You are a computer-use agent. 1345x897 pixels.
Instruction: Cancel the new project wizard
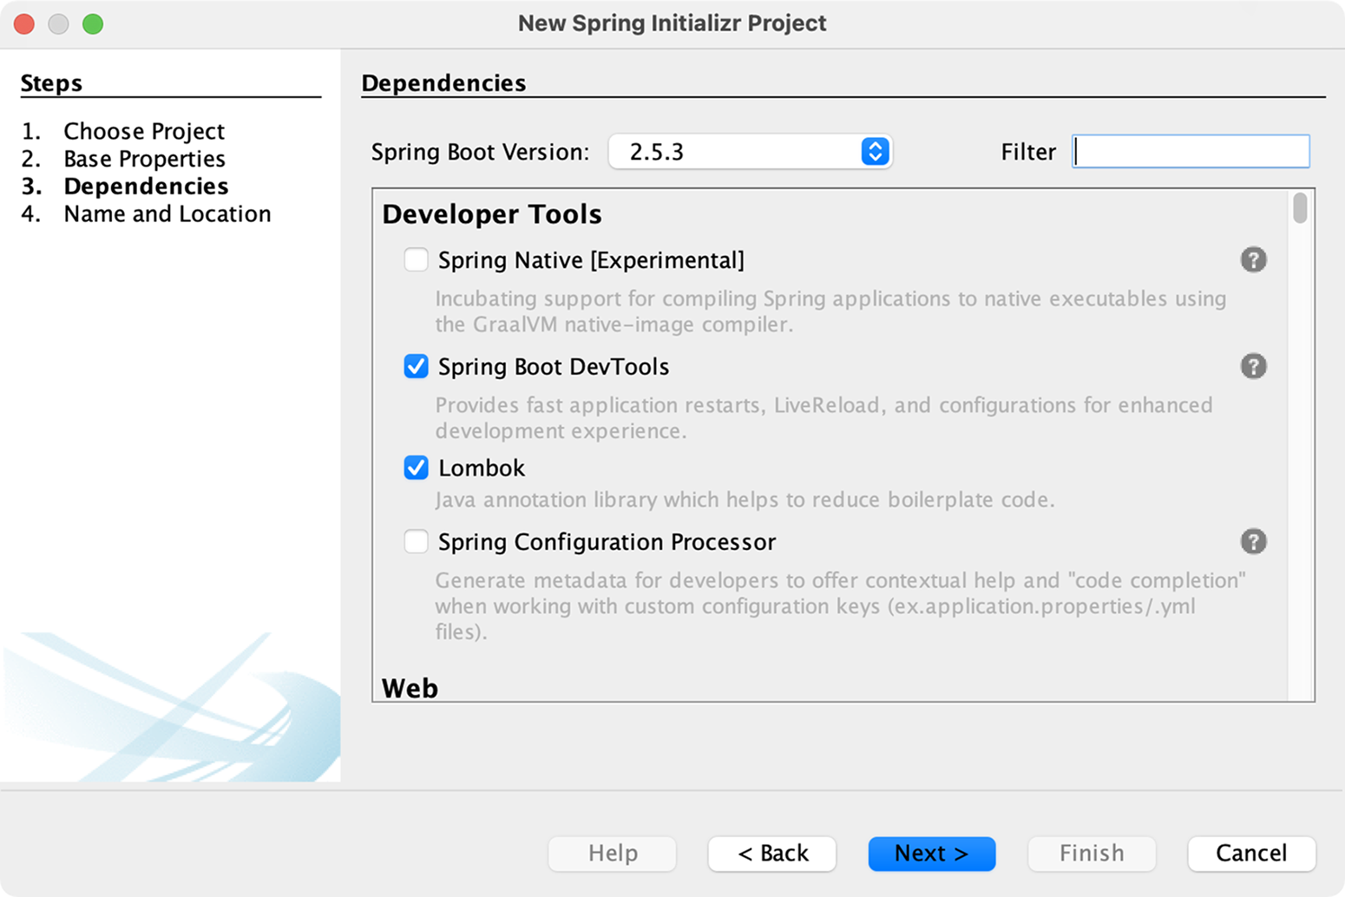[x=1251, y=854]
